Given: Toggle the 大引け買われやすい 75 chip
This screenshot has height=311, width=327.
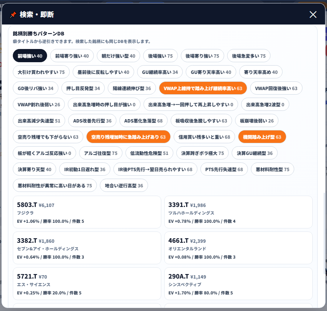Looking at the screenshot, I should point(41,72).
